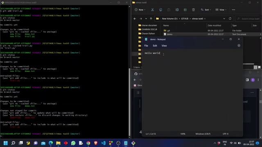Open recent locations chevron in Explorer
The width and height of the screenshot is (262, 147).
coord(146,19)
